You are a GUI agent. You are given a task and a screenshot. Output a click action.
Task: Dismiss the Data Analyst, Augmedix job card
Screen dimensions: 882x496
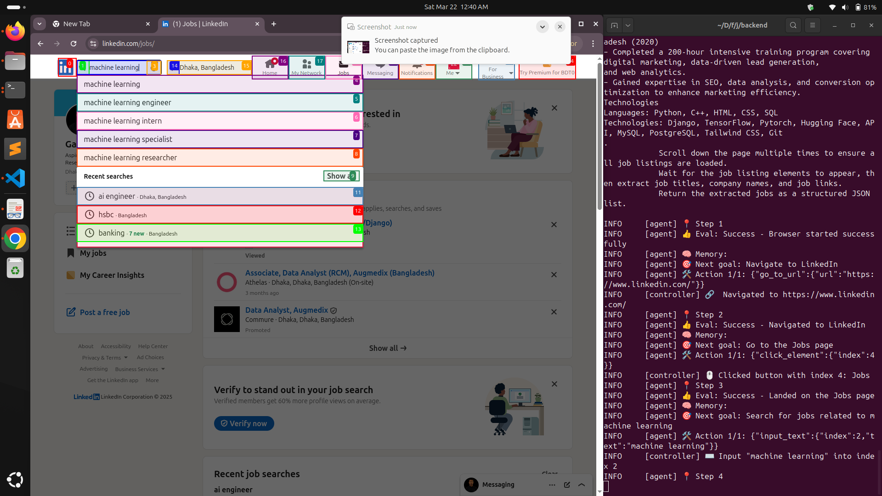pyautogui.click(x=554, y=312)
